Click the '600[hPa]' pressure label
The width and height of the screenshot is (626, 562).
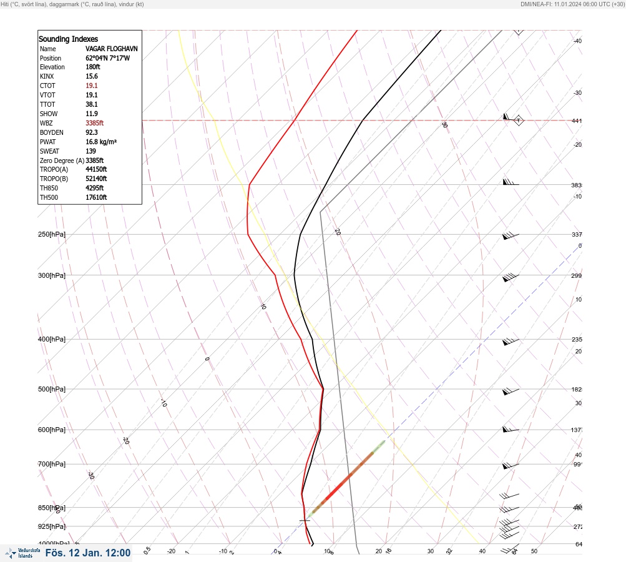tap(52, 430)
